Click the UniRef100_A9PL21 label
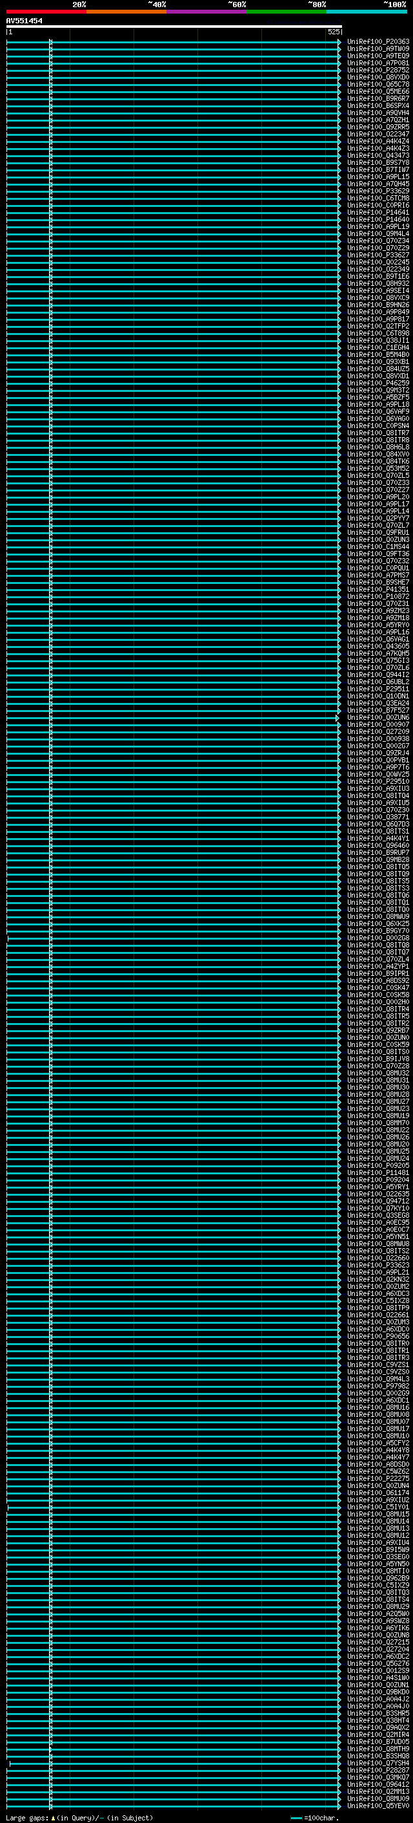Image resolution: width=413 pixels, height=1823 pixels. (x=378, y=1273)
